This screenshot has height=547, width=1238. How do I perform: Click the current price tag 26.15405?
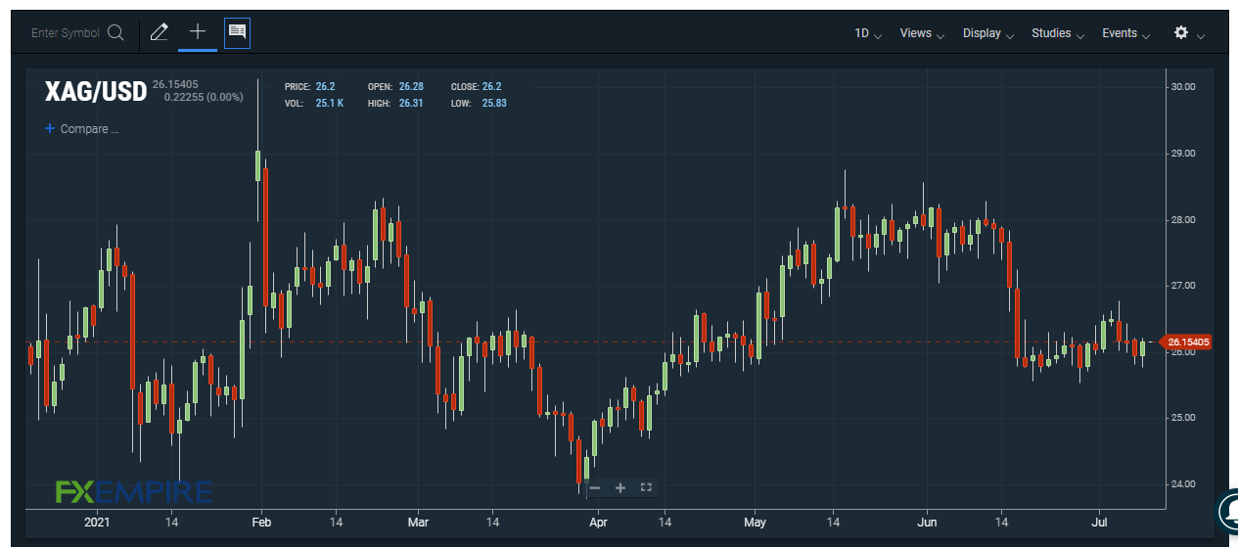1188,342
